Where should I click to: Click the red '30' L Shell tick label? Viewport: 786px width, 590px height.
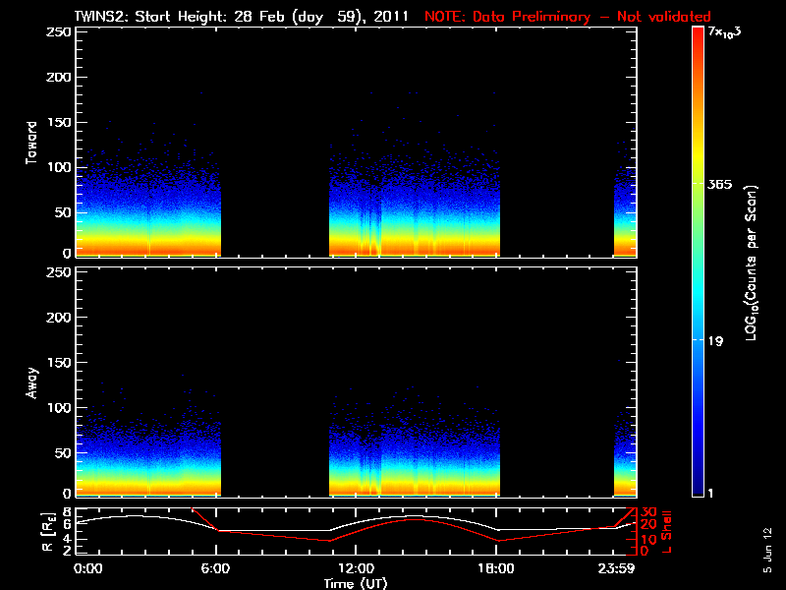(647, 512)
